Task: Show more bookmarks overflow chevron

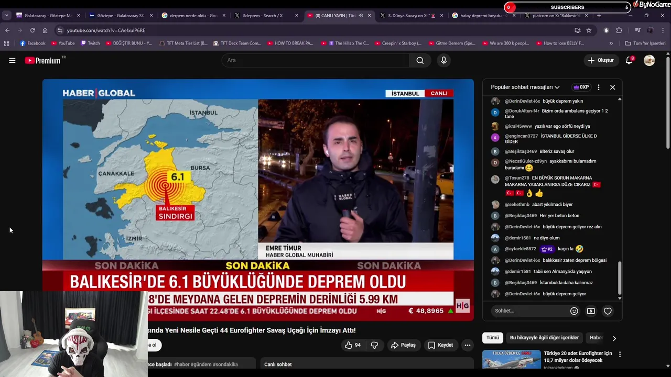Action: (x=611, y=43)
